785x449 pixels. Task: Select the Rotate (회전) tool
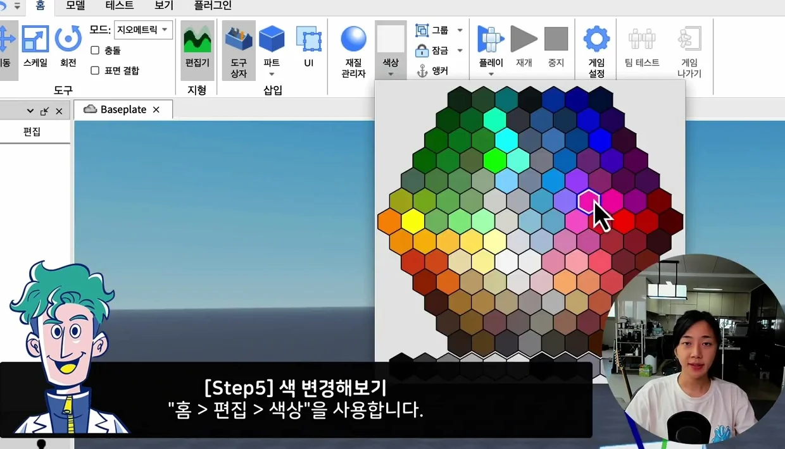68,46
